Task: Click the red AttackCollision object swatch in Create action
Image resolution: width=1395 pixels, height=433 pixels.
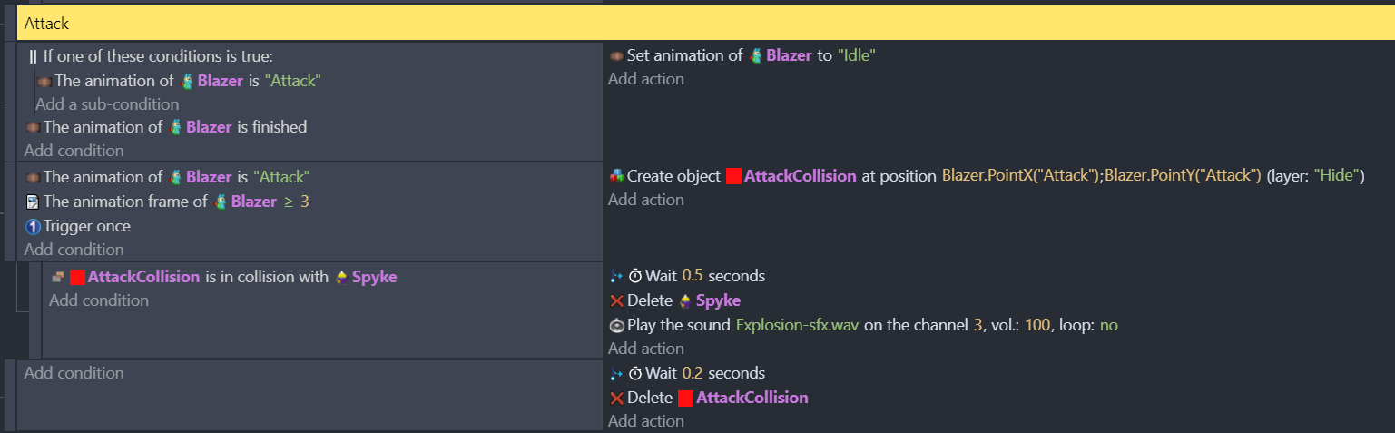Action: pos(733,176)
